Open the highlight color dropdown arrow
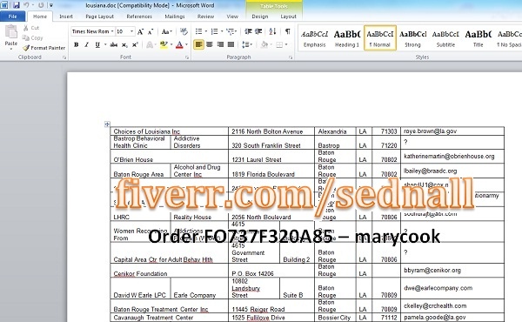The image size is (522, 322). point(171,44)
